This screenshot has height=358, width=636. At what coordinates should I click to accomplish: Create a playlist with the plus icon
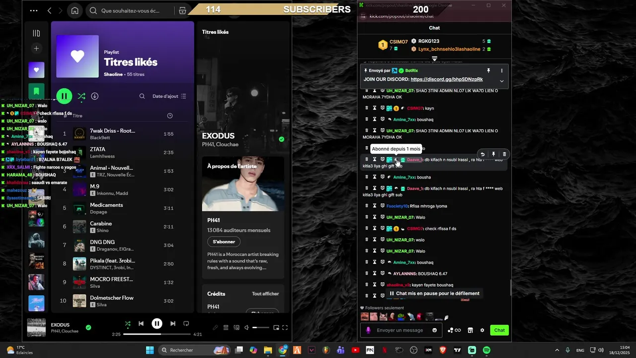click(36, 48)
